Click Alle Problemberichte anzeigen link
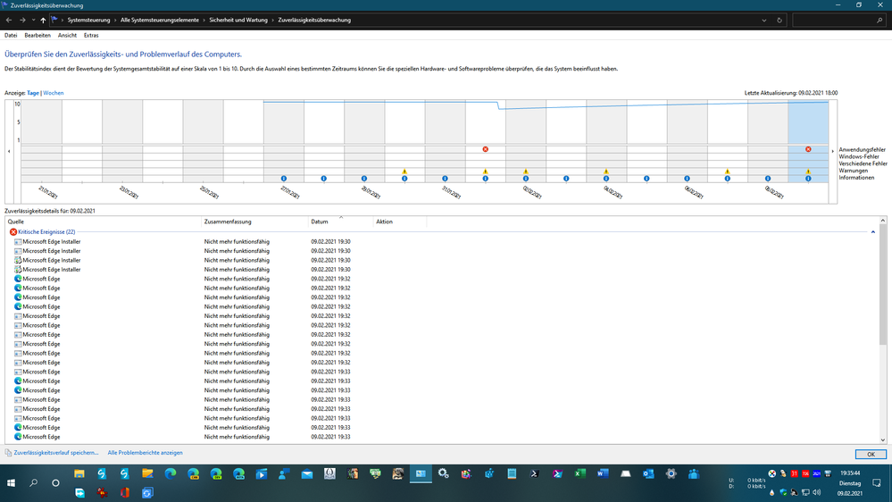This screenshot has width=892, height=502. pyautogui.click(x=145, y=453)
